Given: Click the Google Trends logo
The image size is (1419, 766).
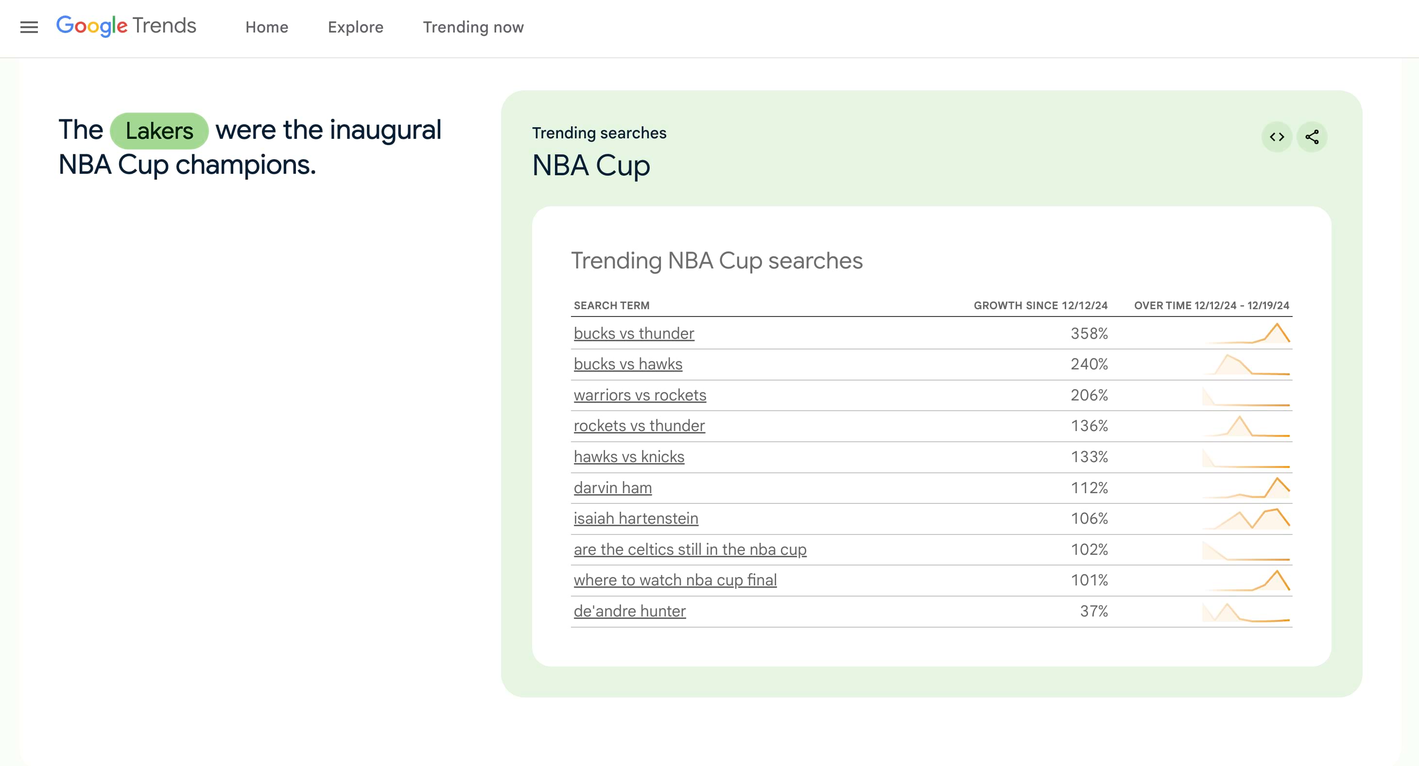Looking at the screenshot, I should (126, 26).
